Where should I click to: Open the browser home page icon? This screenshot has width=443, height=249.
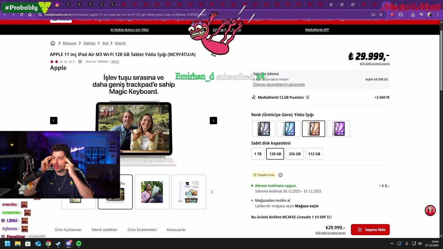30,15
